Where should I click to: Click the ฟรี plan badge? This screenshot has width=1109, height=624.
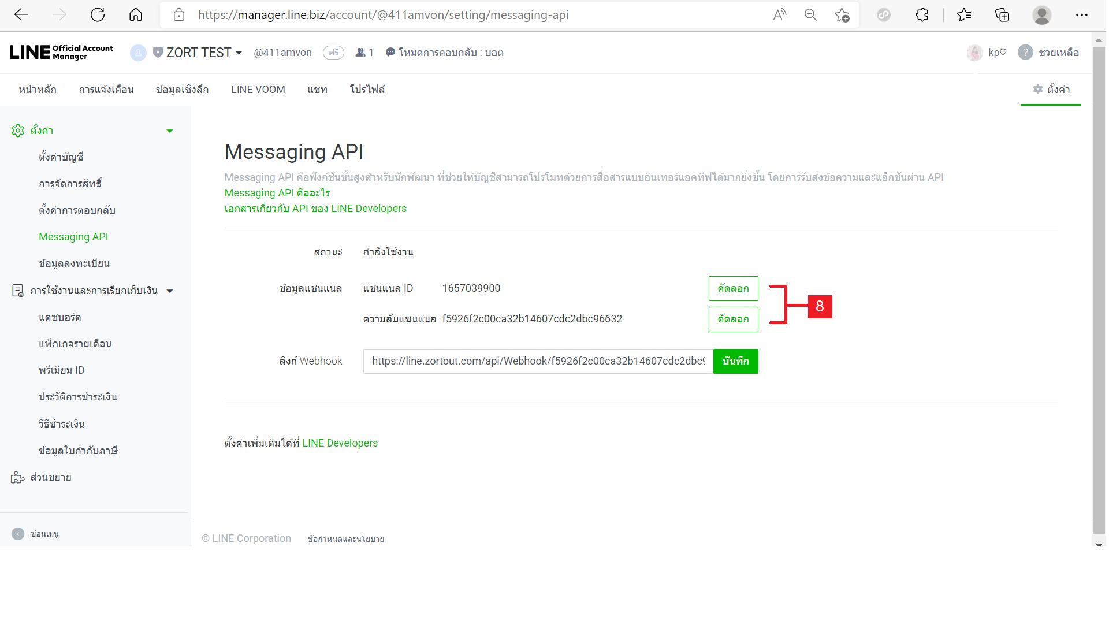click(333, 53)
